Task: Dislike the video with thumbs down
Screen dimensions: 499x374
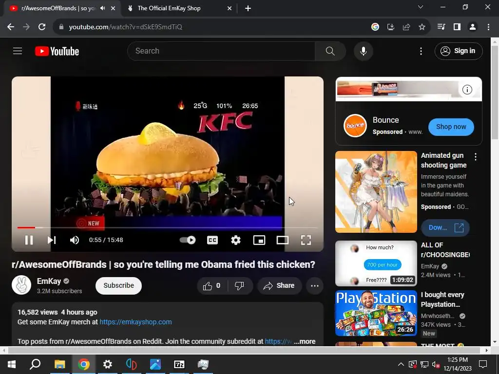Action: pyautogui.click(x=240, y=285)
